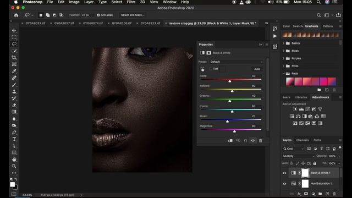Select the Eyedropper tool

click(14, 71)
